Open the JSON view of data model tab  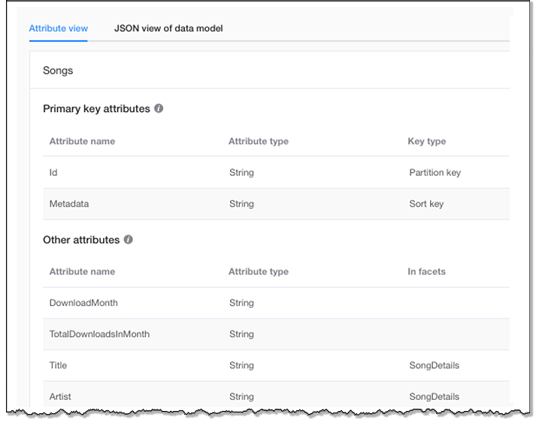(x=168, y=29)
